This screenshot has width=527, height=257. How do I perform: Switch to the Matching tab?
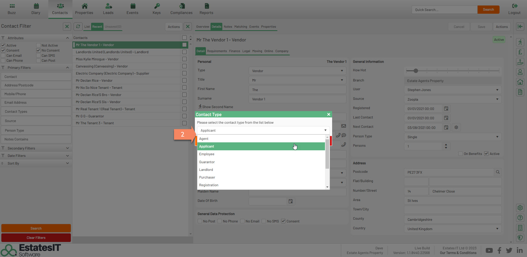[240, 27]
